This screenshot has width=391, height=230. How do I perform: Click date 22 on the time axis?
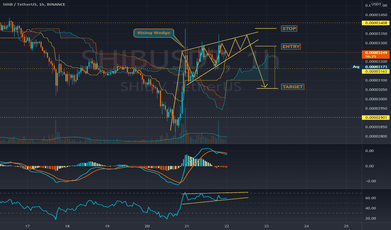coord(227,226)
